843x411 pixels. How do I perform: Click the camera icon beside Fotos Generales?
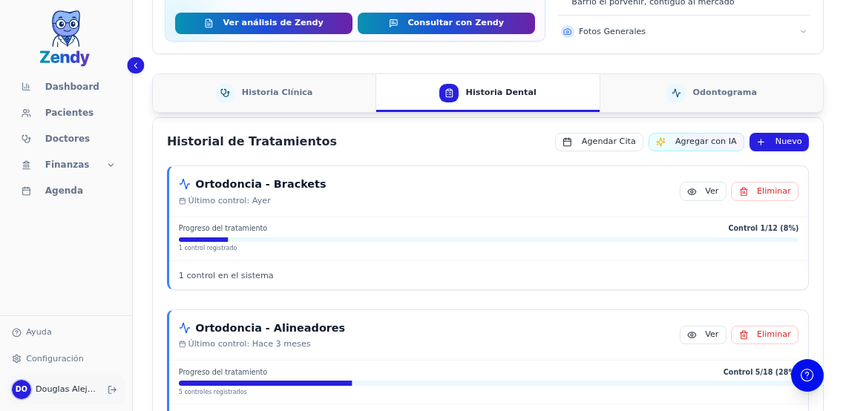pos(567,32)
